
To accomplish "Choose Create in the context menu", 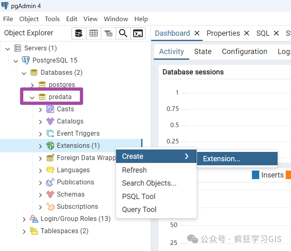I will [x=156, y=156].
